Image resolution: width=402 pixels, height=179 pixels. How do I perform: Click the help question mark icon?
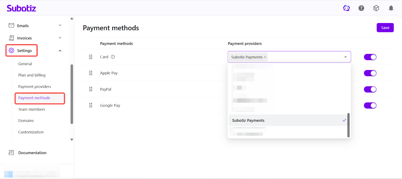[361, 8]
